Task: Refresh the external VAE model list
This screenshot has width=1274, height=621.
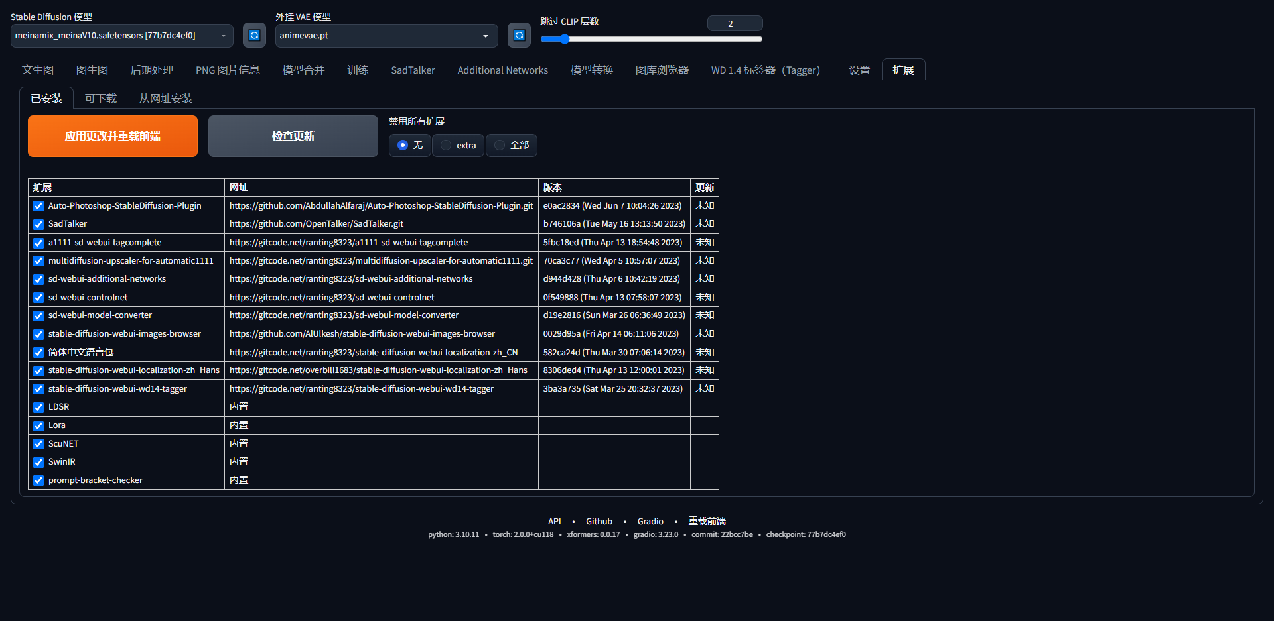Action: (519, 35)
